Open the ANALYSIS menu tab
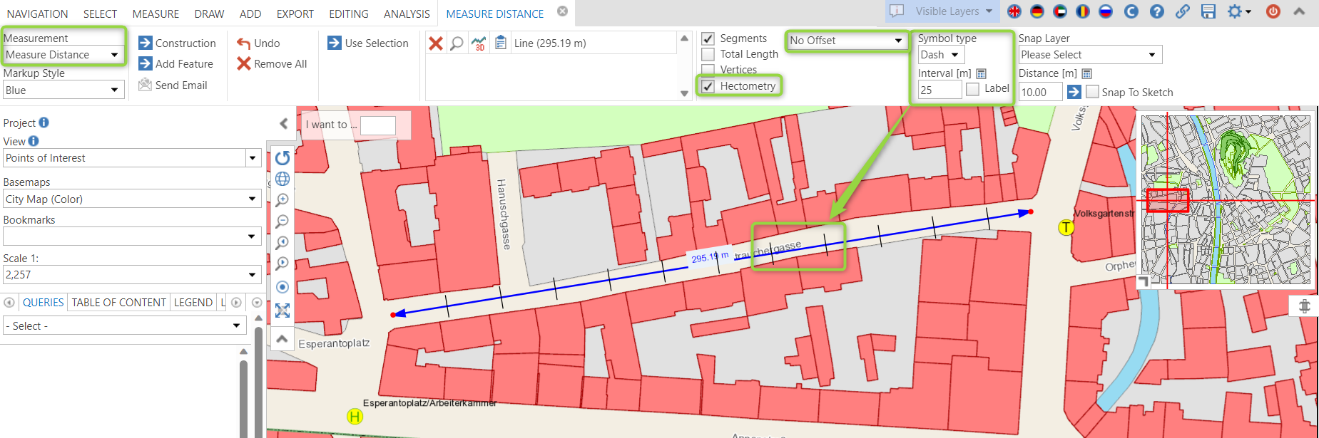This screenshot has height=438, width=1319. click(407, 14)
